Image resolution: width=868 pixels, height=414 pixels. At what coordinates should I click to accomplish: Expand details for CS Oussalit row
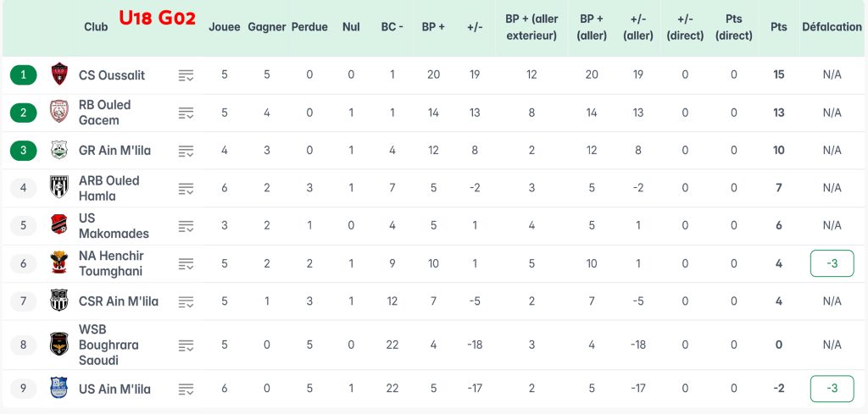186,75
